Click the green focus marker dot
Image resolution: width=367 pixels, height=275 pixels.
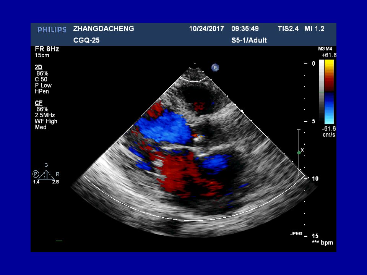pyautogui.click(x=299, y=153)
